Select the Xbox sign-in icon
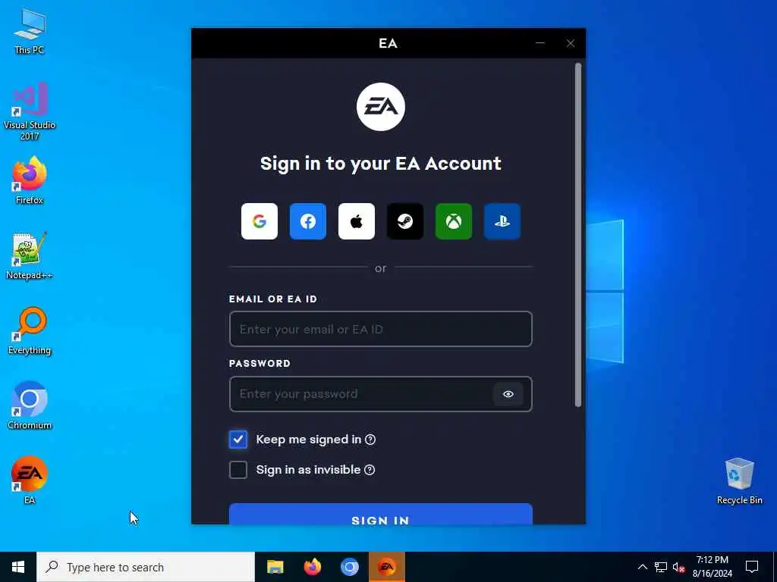This screenshot has width=777, height=582. tap(454, 221)
